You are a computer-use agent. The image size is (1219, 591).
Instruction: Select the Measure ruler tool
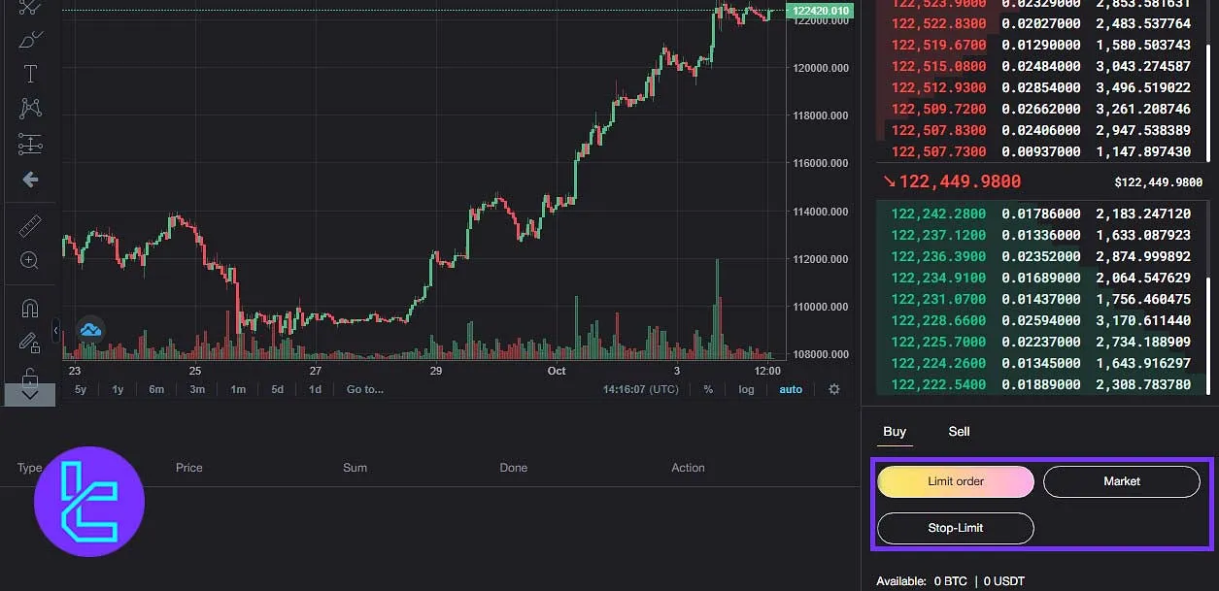(30, 226)
